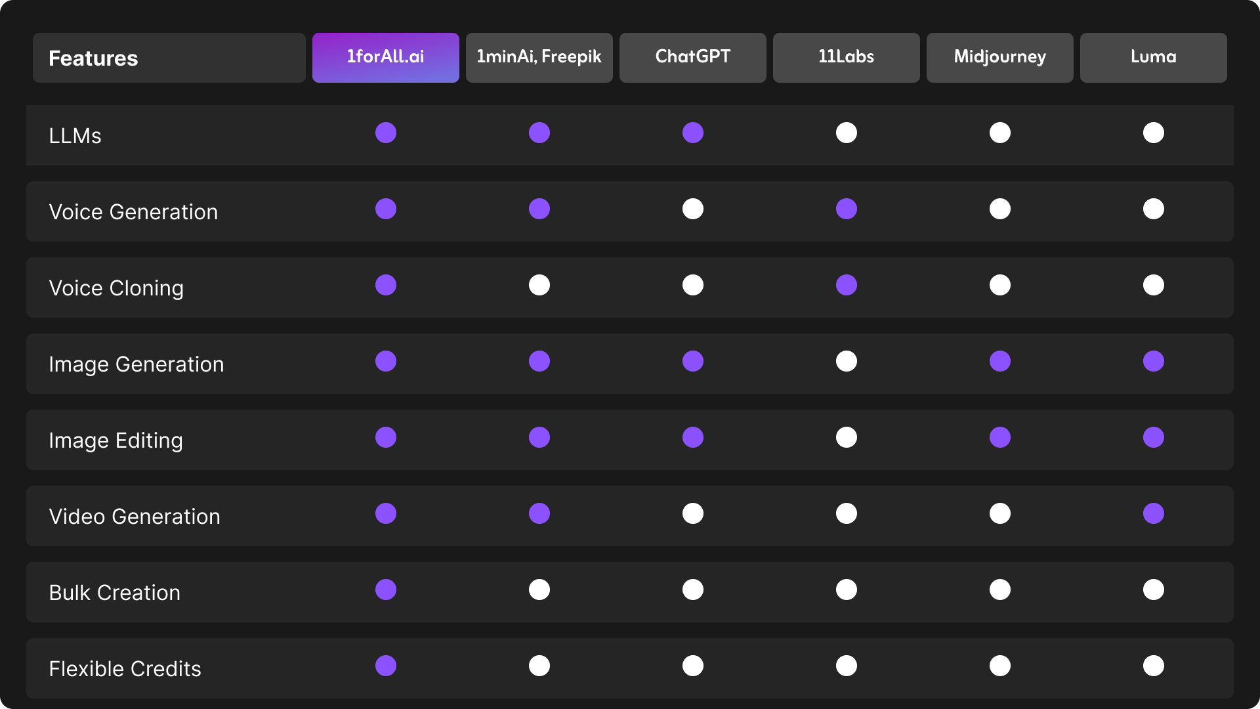
Task: Click the Luma column header
Action: [x=1153, y=57]
